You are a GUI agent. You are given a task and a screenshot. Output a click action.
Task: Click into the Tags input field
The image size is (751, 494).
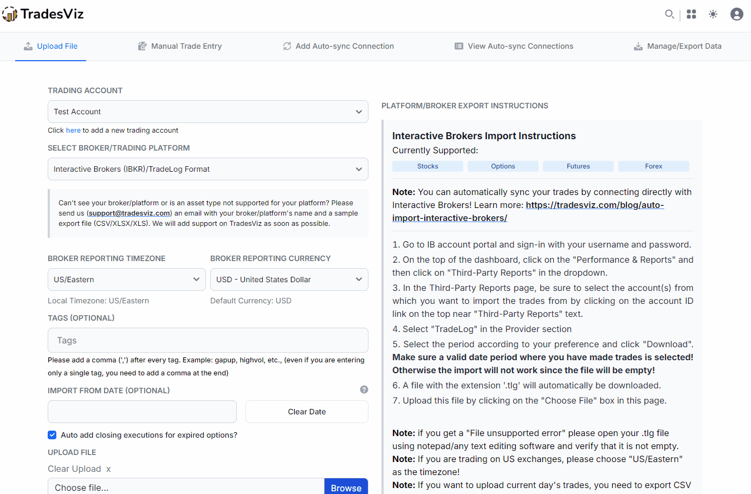click(208, 340)
